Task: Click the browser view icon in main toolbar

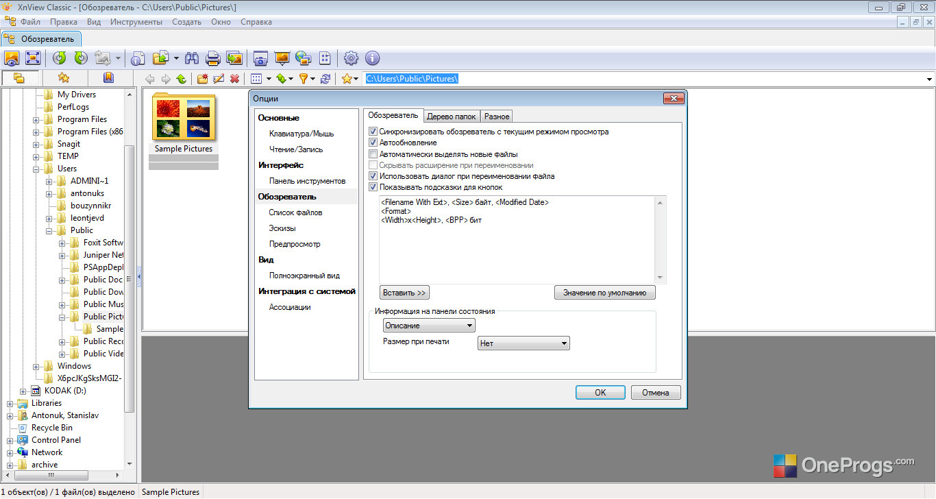Action: [x=12, y=58]
